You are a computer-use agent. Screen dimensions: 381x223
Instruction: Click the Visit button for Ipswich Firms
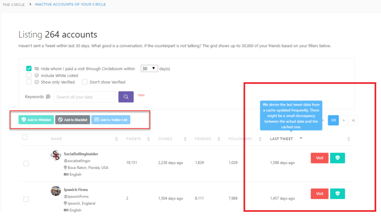pyautogui.click(x=319, y=194)
